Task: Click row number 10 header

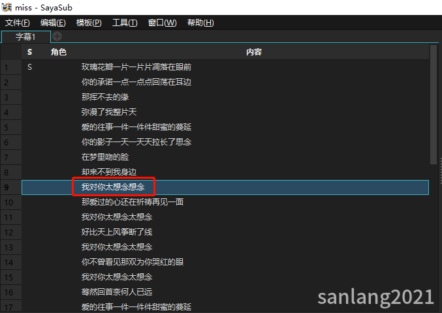Action: [11, 202]
